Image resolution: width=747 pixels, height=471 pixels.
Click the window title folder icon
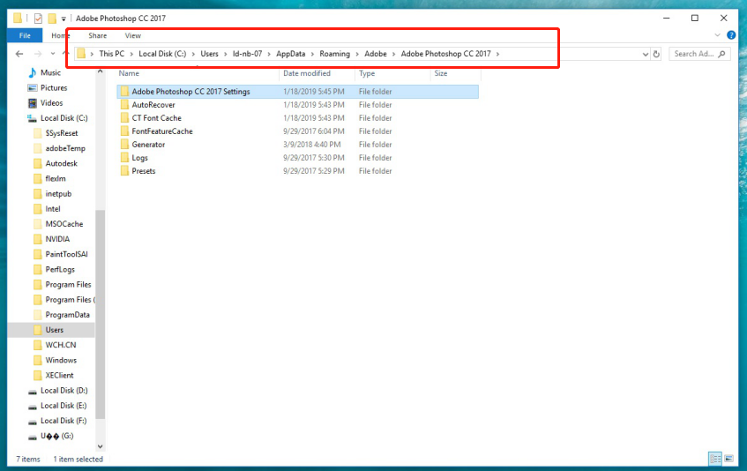click(x=18, y=19)
